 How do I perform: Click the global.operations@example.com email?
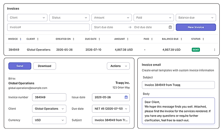tap(28, 88)
